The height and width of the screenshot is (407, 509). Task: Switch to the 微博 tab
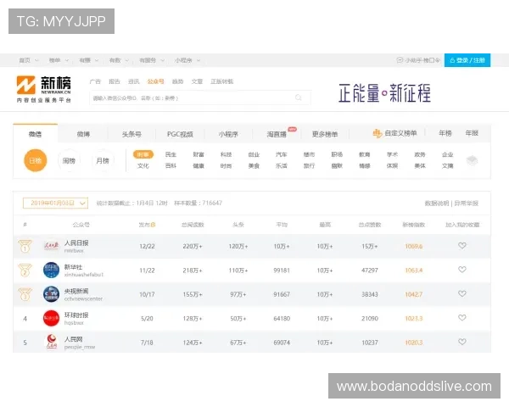83,134
